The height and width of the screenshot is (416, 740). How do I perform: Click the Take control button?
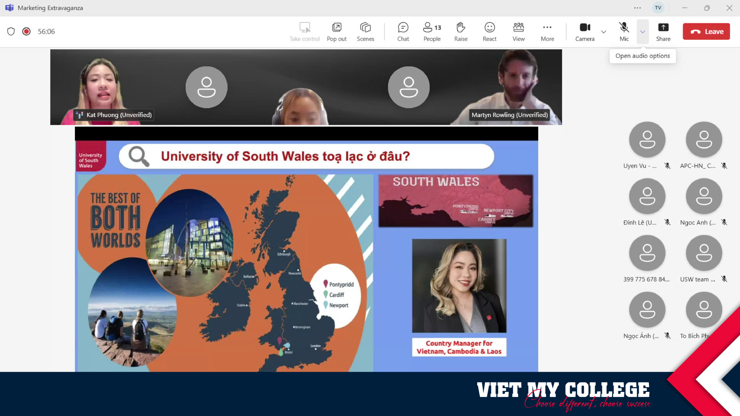305,31
